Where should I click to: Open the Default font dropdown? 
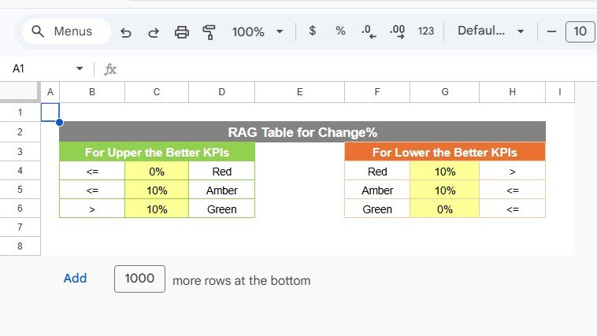click(x=491, y=31)
